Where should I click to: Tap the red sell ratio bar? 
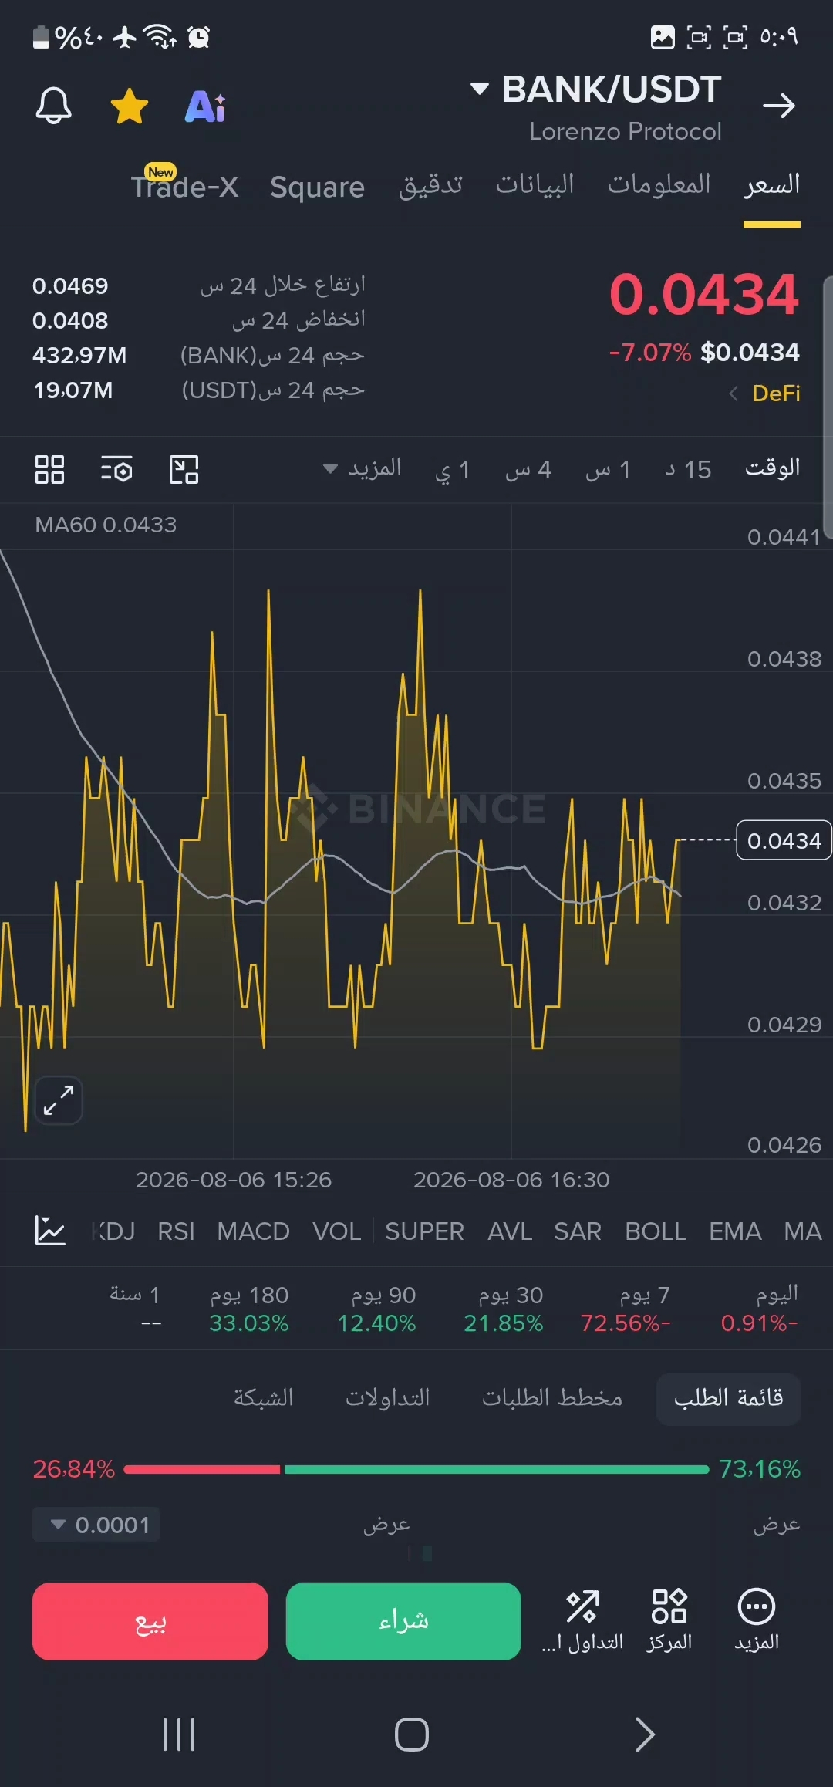click(x=202, y=1469)
